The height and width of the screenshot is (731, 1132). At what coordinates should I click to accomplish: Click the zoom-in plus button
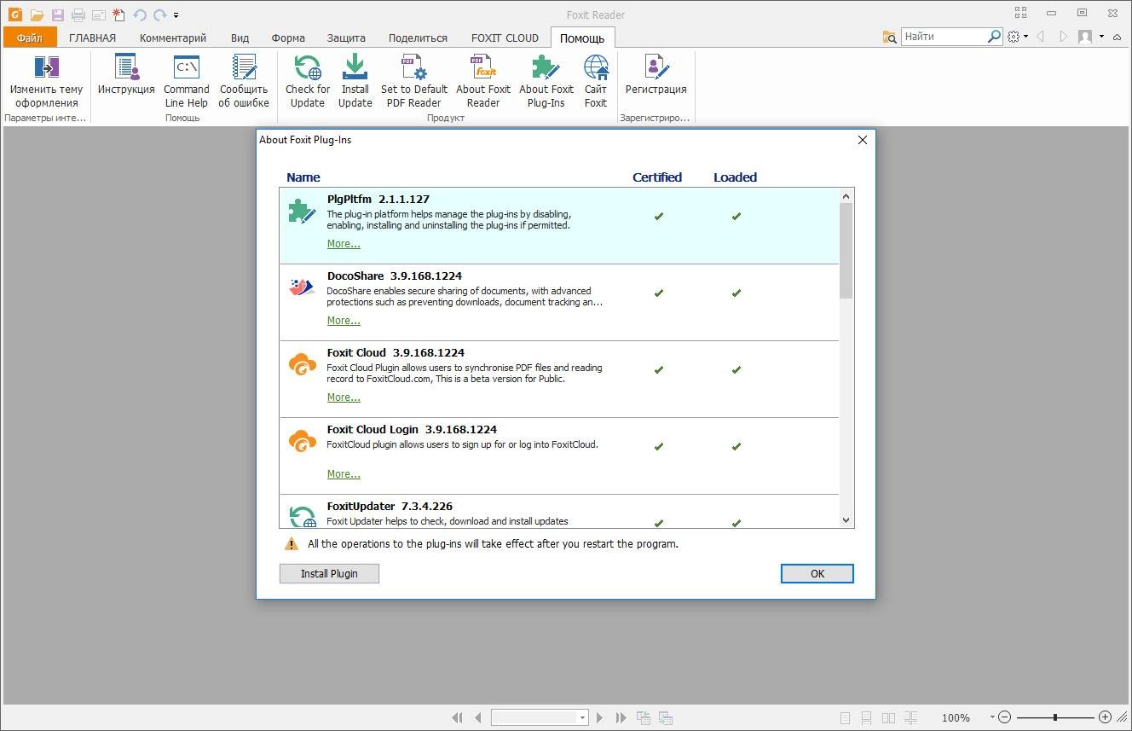[x=1105, y=717]
